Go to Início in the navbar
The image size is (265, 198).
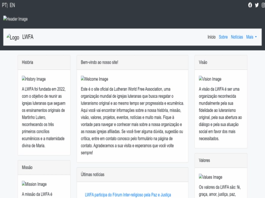click(x=212, y=37)
